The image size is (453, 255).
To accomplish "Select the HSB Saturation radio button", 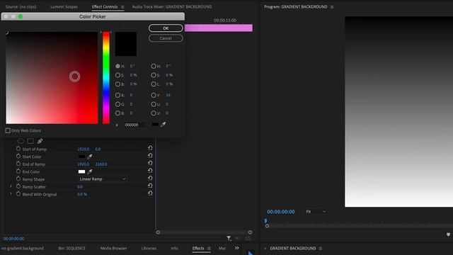I will 117,75.
